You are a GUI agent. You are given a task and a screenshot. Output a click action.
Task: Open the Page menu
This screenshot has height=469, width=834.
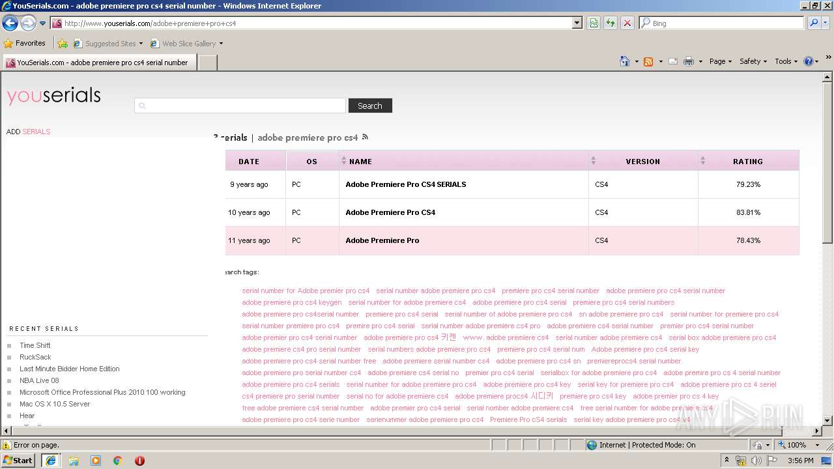[720, 61]
